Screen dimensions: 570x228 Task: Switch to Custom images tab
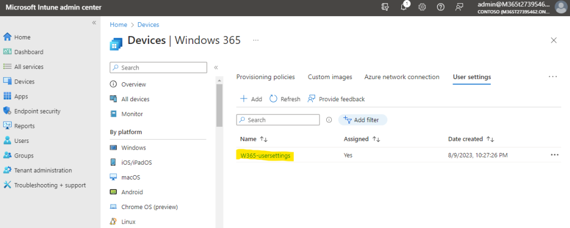pos(330,77)
